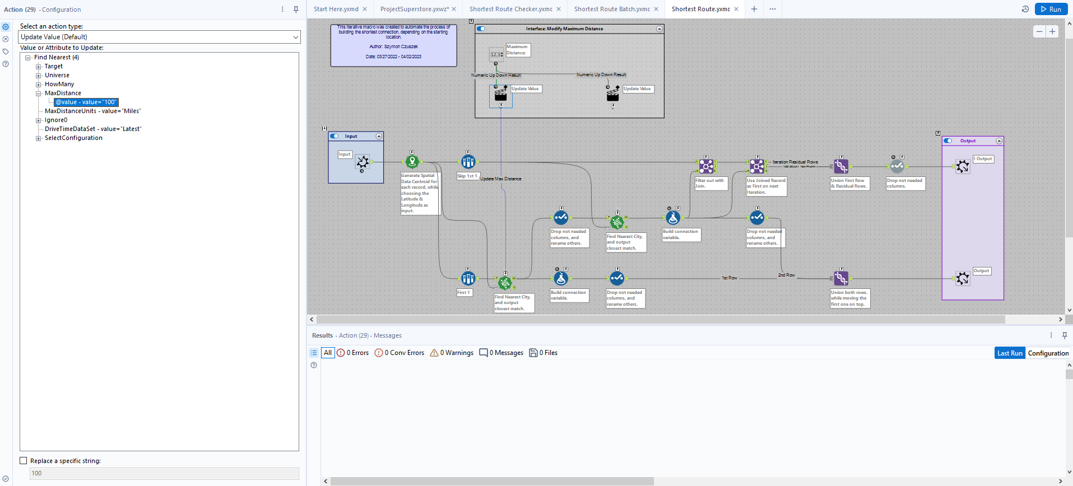
Task: Collapse the 'Find Nearest (4)' tree node
Action: point(27,57)
